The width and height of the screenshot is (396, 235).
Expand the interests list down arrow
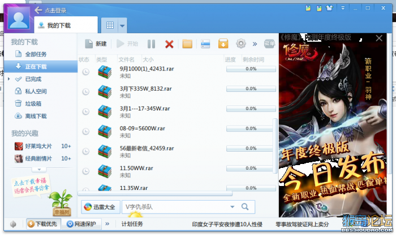click(x=39, y=170)
